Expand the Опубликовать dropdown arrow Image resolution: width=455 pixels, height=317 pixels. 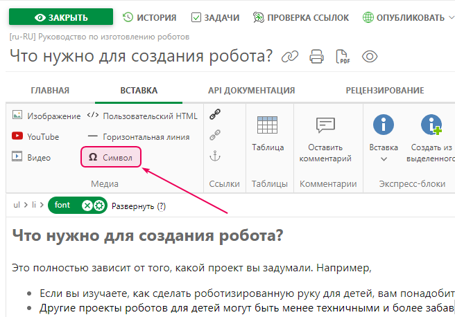coord(452,17)
